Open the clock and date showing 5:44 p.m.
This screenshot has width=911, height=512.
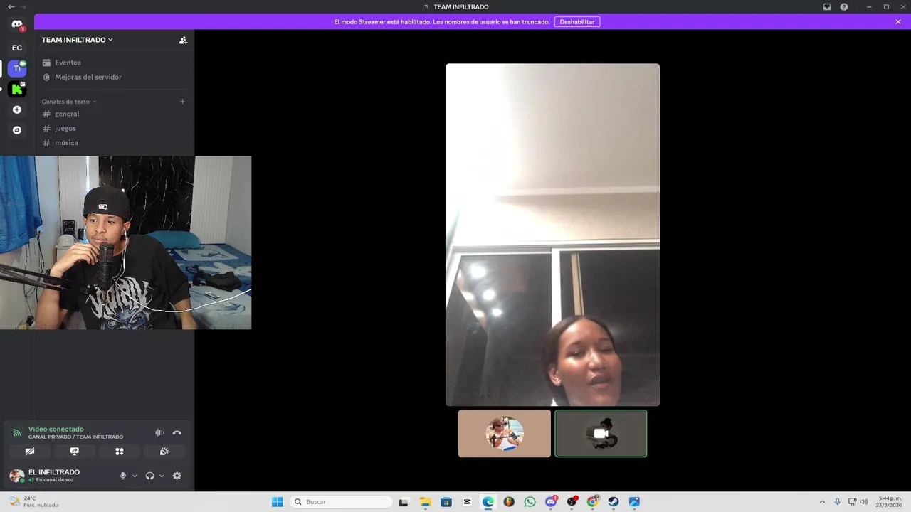pos(890,502)
